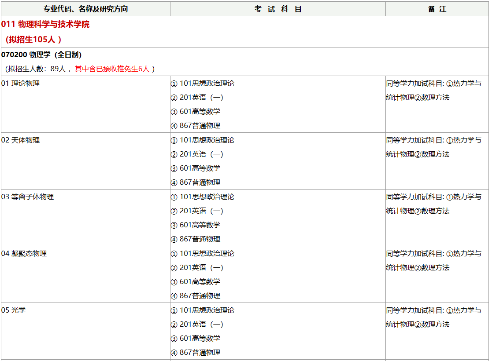Click '601高等数学' in the 天体物理 row

coord(200,168)
